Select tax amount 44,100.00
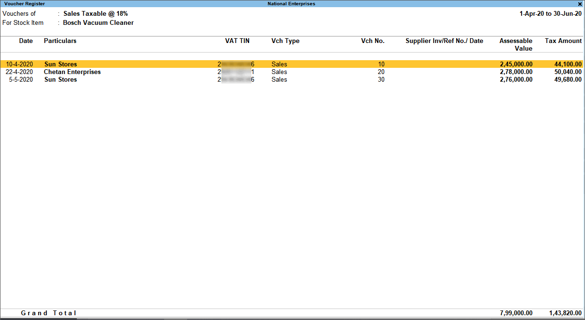585x320 pixels. click(x=568, y=64)
